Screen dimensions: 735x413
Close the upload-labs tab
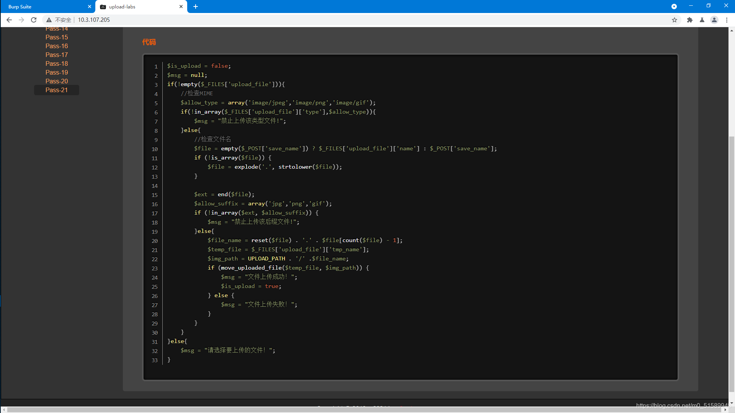pyautogui.click(x=181, y=7)
